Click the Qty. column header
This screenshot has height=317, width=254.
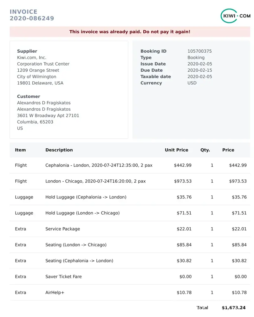tap(205, 150)
